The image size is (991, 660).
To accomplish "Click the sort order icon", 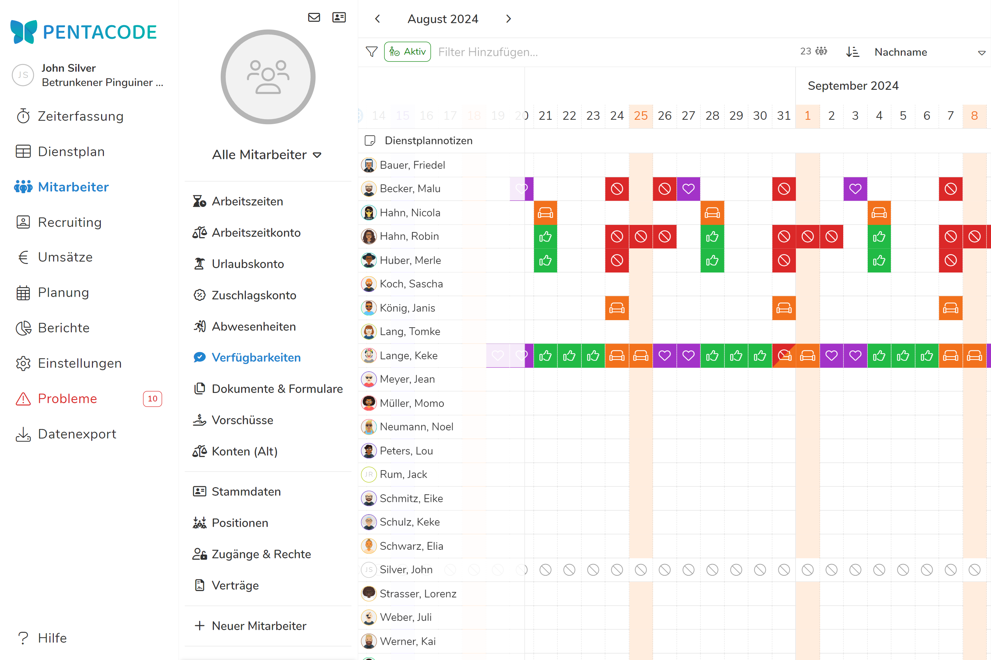I will (852, 52).
